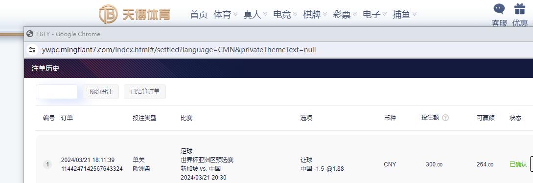Image resolution: width=533 pixels, height=183 pixels.
Task: Click the 订单 column header
Action: pos(67,118)
